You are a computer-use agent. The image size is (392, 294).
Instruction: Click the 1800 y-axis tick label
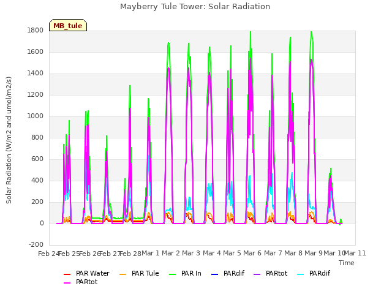tap(36, 30)
